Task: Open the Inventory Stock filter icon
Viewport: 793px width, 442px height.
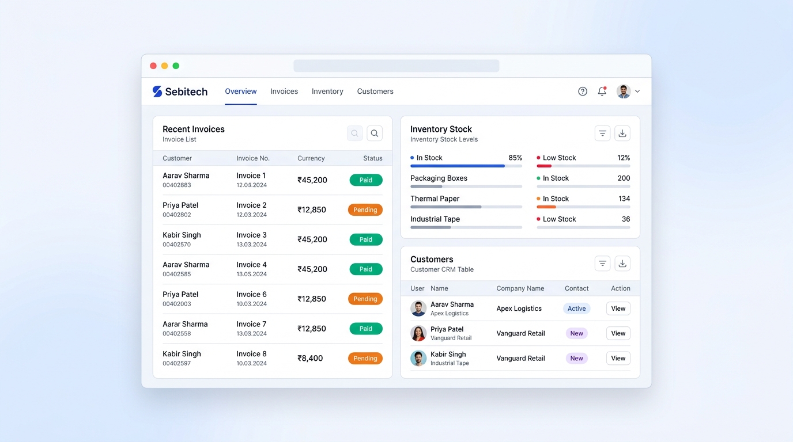Action: point(602,134)
